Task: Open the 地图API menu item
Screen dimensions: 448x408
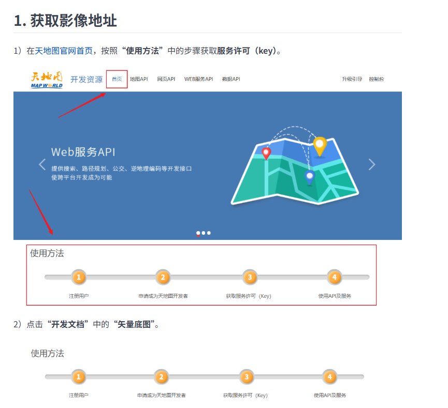Action: pos(139,79)
